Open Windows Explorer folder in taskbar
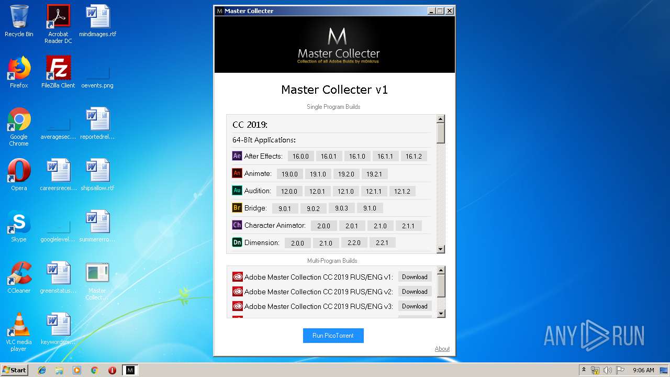The image size is (670, 377). (x=59, y=370)
